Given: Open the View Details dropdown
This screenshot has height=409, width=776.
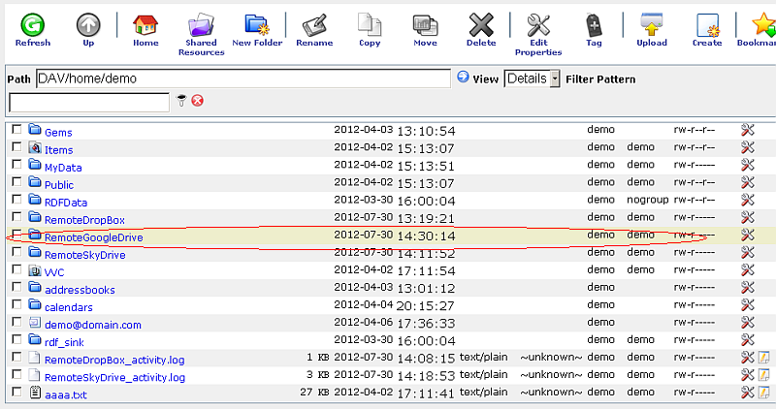Looking at the screenshot, I should point(532,79).
